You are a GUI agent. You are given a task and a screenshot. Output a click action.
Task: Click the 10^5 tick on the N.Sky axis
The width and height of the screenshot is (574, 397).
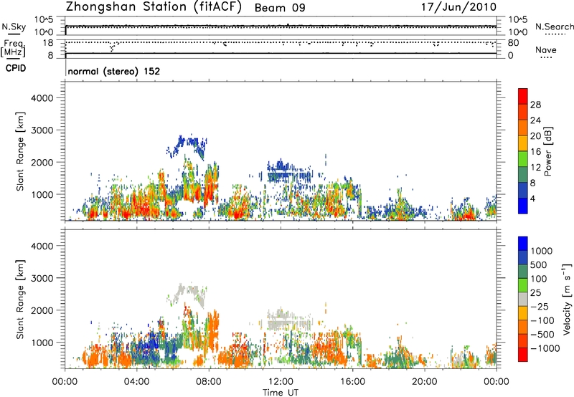pyautogui.click(x=44, y=19)
